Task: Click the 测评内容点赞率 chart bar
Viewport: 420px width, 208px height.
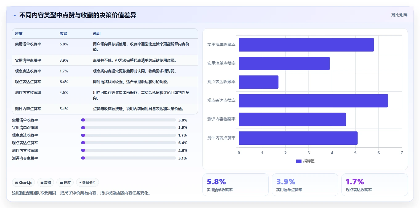Action: coord(298,138)
